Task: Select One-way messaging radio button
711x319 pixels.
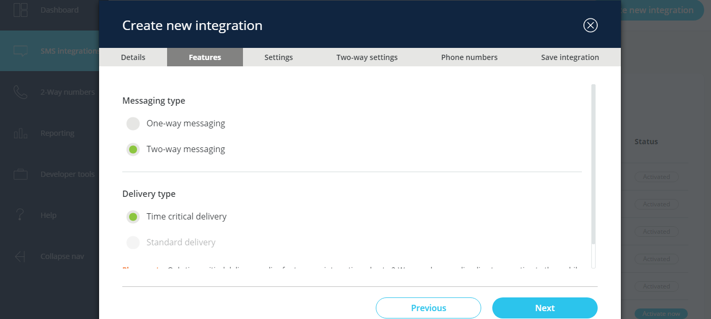Action: click(133, 124)
